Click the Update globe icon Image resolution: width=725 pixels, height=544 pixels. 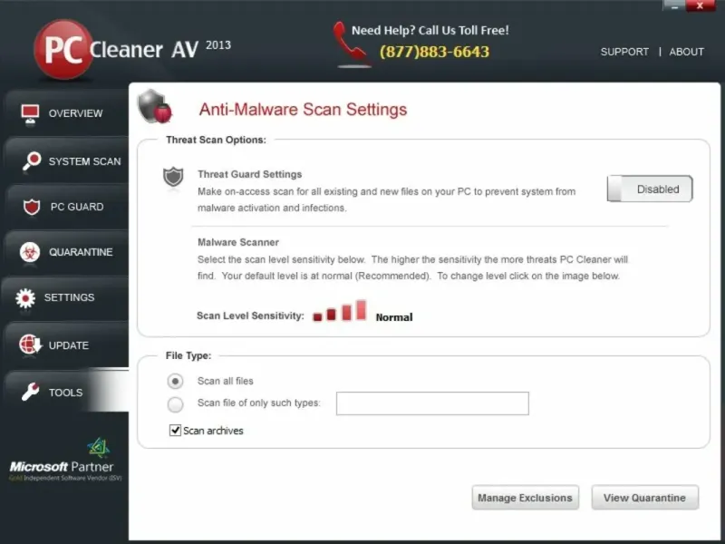(x=30, y=345)
